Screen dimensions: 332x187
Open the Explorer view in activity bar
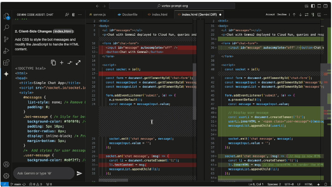click(7, 16)
